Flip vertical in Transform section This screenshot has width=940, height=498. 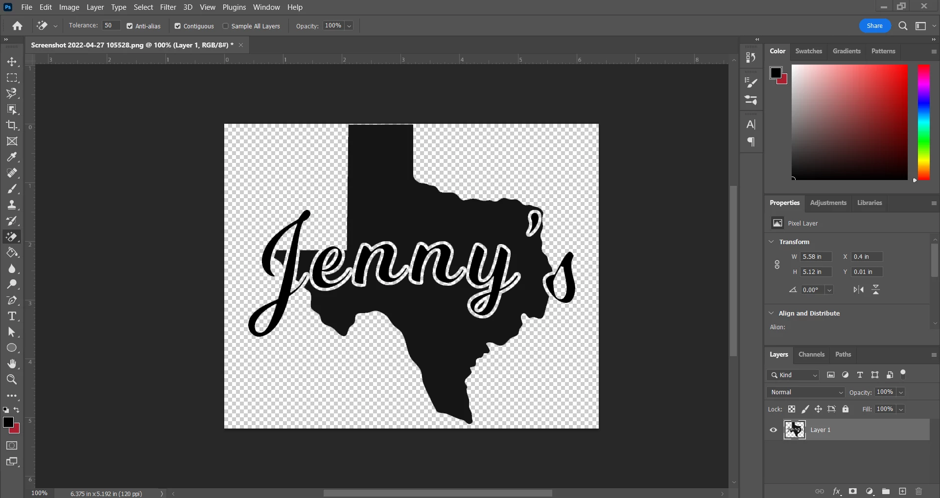876,290
